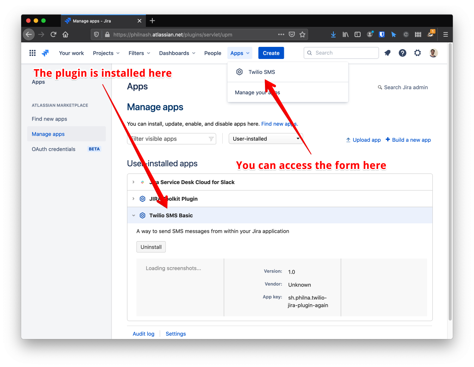
Task: Open the Jira settings gear icon
Action: click(417, 53)
